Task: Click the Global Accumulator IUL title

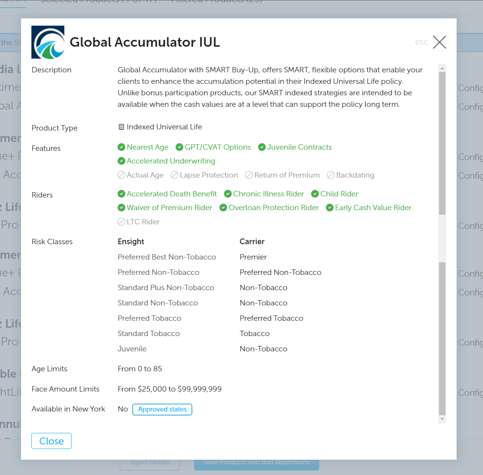Action: click(x=145, y=42)
